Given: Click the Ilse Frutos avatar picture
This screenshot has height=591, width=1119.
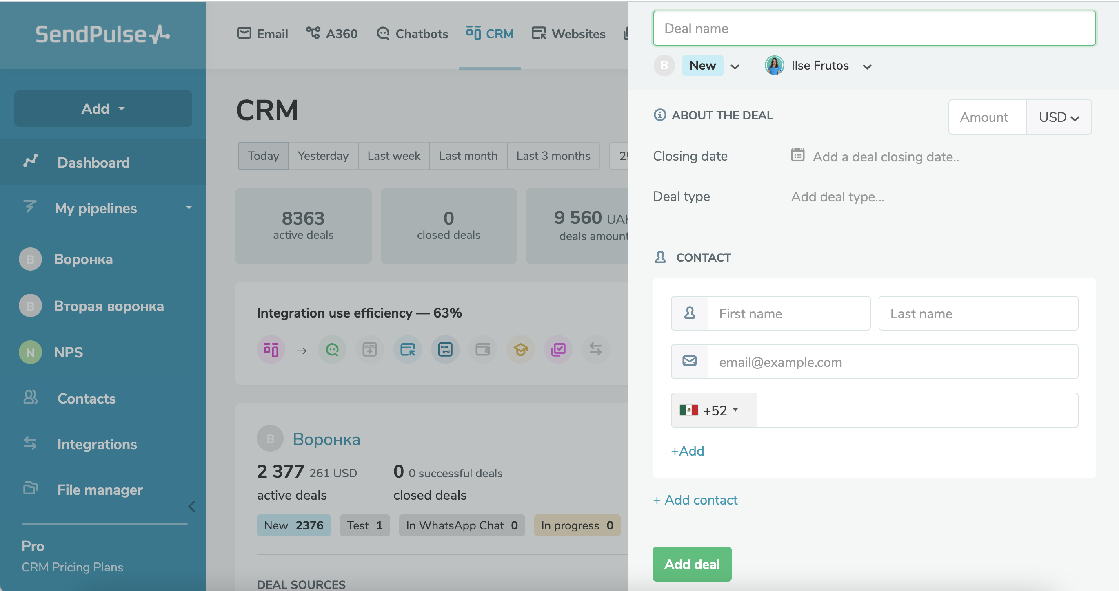Looking at the screenshot, I should [x=774, y=66].
